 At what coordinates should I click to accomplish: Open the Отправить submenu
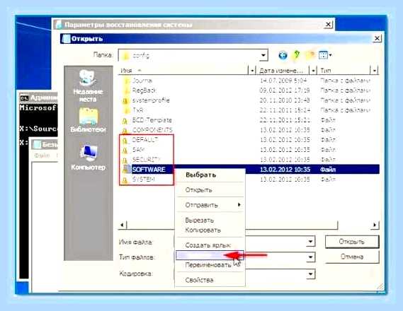pyautogui.click(x=210, y=205)
